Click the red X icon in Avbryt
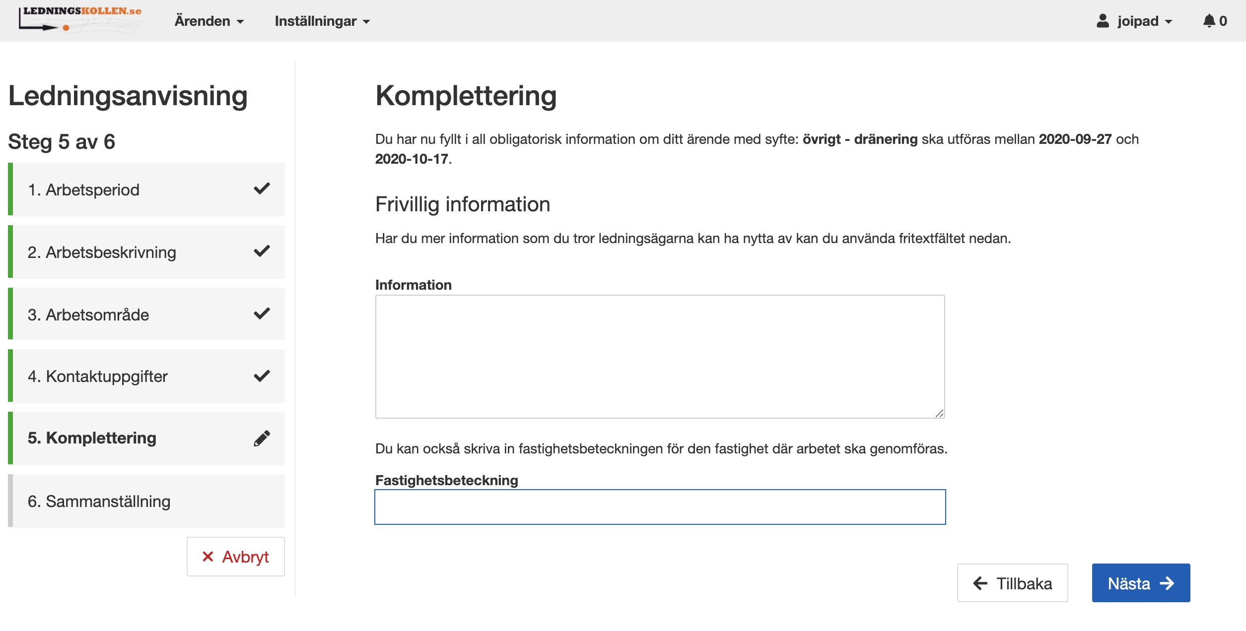 click(x=208, y=557)
